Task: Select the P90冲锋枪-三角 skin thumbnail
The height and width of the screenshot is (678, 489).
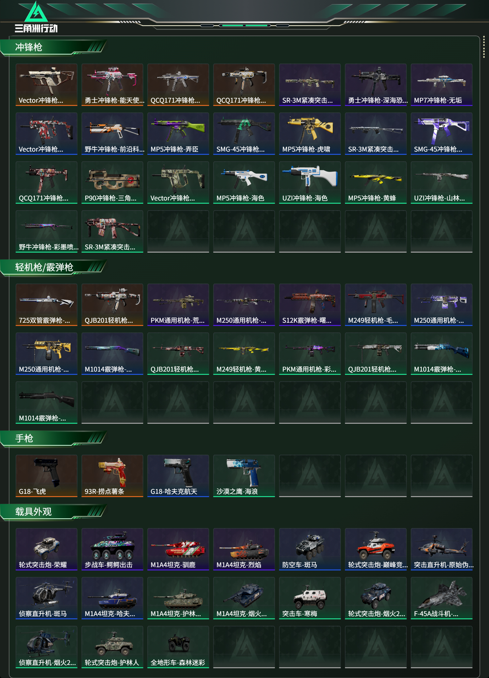Action: click(x=112, y=183)
